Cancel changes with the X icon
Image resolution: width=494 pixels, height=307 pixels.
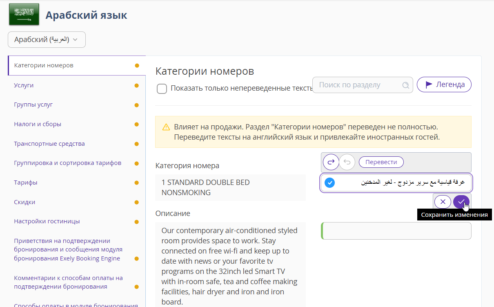[443, 202]
